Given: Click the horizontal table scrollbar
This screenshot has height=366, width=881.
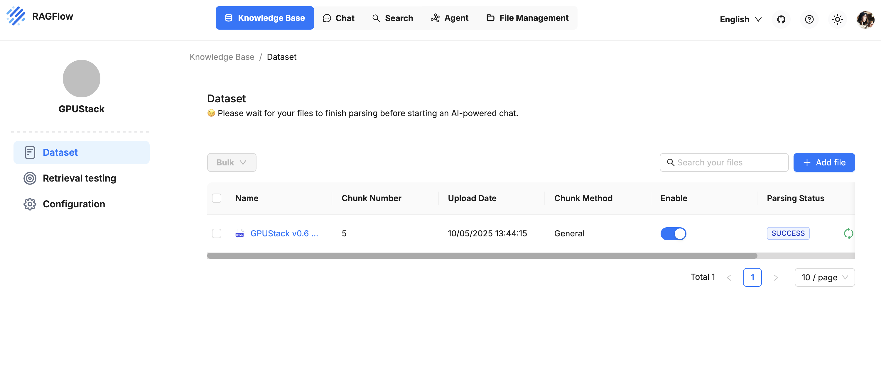Looking at the screenshot, I should click(482, 256).
